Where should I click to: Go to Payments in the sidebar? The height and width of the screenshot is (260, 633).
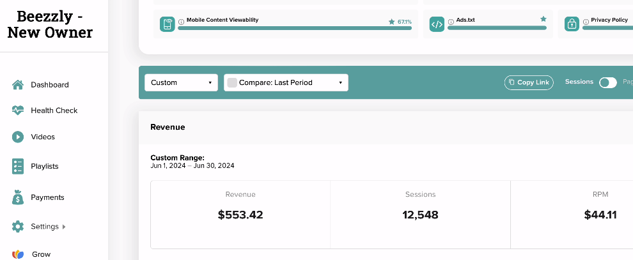(x=48, y=197)
